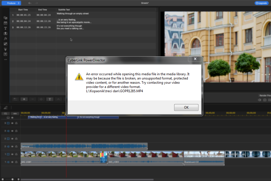271x181 pixels.
Task: Open the Media Room sidebar icon
Action: pos(6,18)
